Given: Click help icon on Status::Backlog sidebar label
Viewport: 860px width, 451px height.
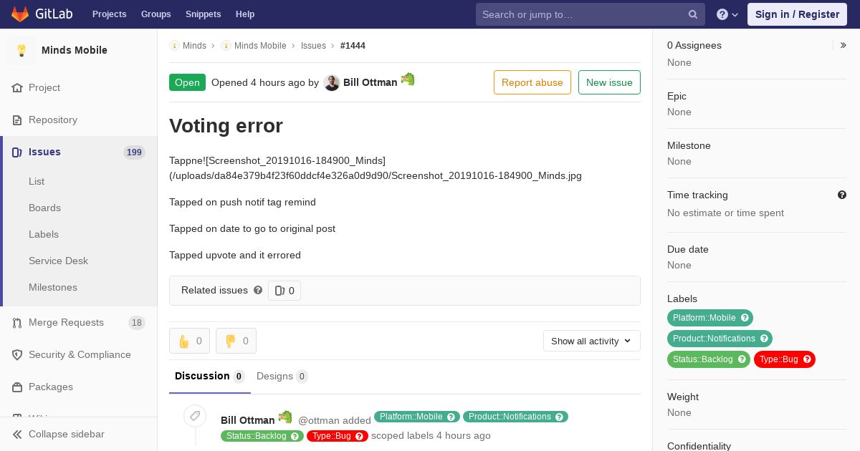Looking at the screenshot, I should [x=742, y=359].
